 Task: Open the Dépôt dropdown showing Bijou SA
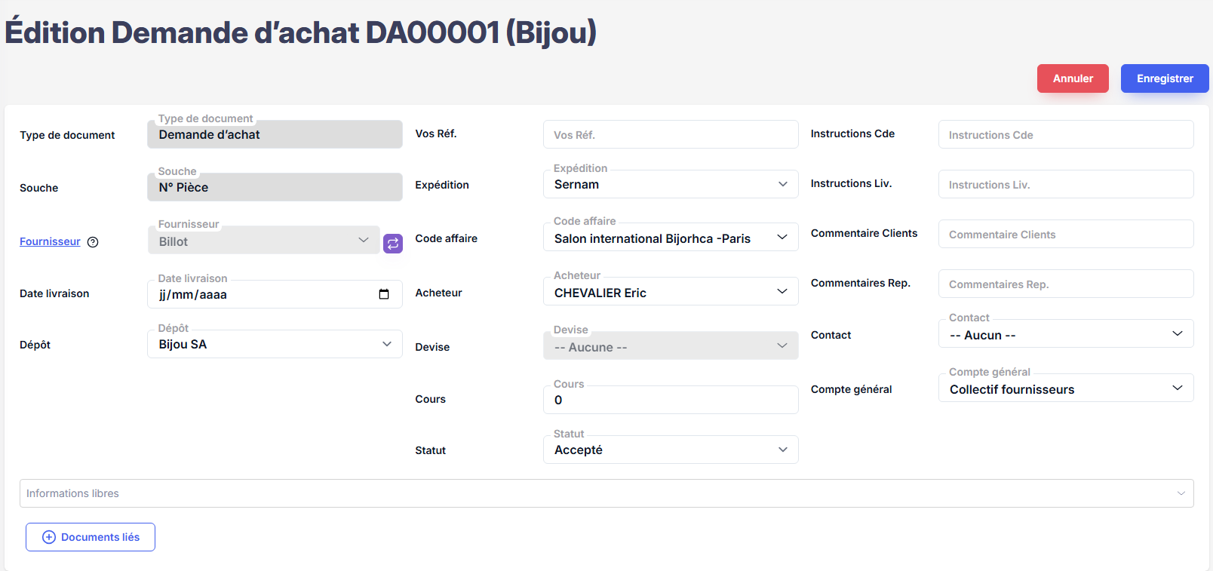coord(275,344)
